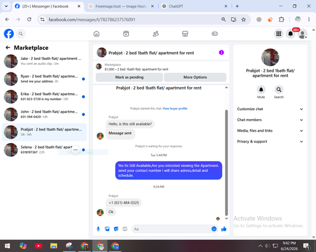Click the chat scrollbar thumb

pyautogui.click(x=226, y=163)
